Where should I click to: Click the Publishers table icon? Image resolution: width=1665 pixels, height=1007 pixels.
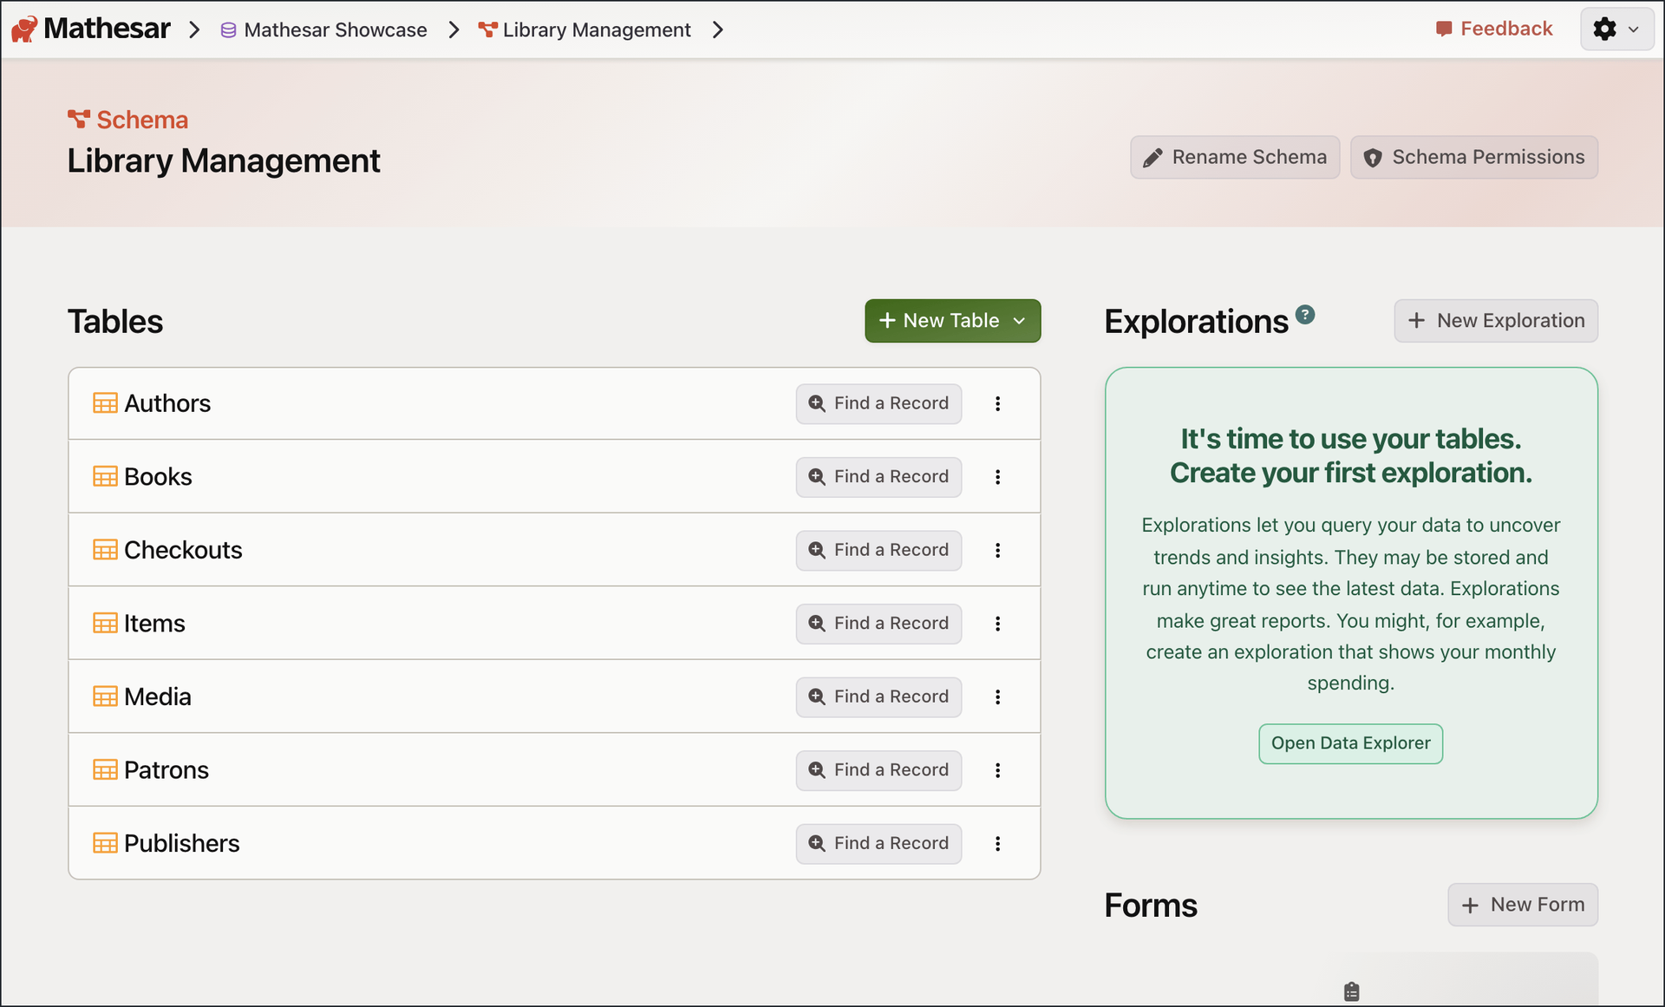tap(105, 843)
